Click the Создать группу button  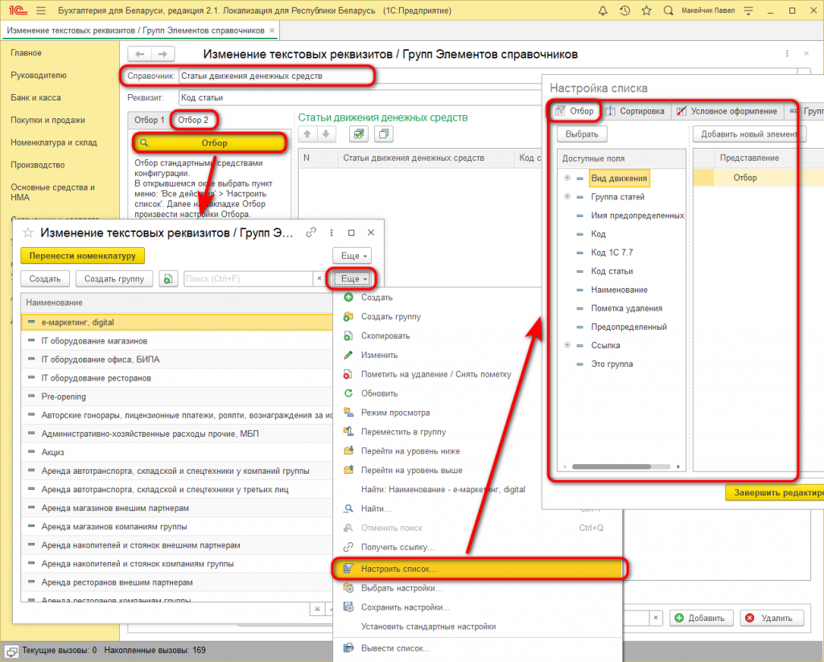point(114,279)
